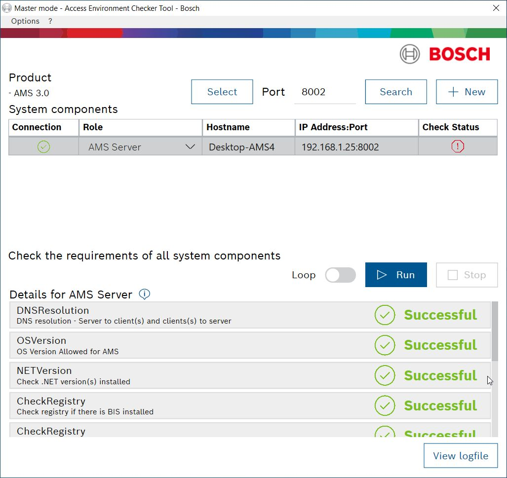
Task: Click the red check status warning icon
Action: click(x=458, y=147)
